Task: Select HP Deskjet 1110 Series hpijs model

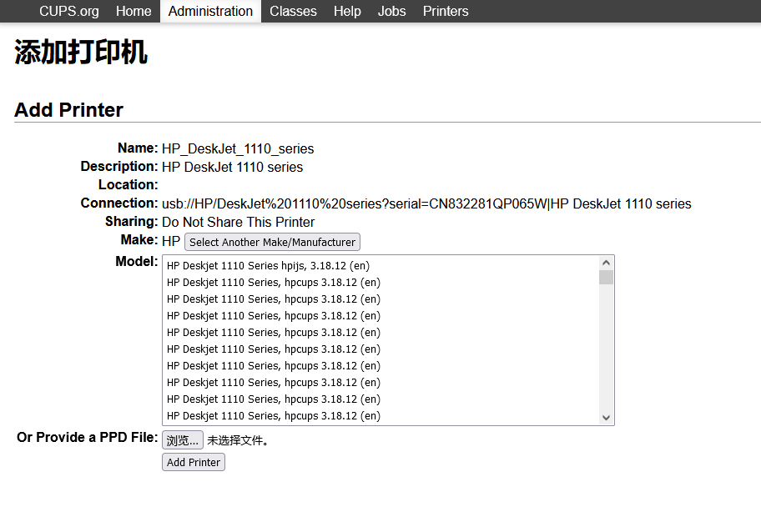Action: (x=268, y=266)
